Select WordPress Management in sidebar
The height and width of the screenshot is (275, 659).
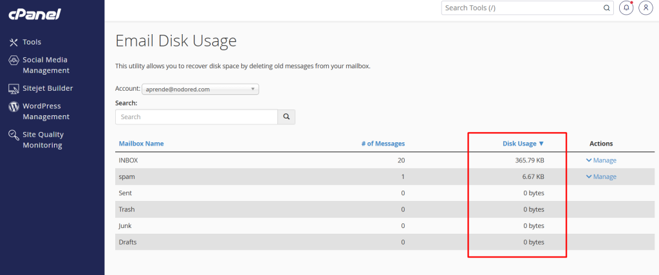(x=46, y=111)
